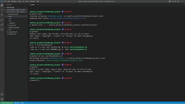This screenshot has height=104, width=185.
Task: Toggle the bottom panel layout icon
Action: 173,1
